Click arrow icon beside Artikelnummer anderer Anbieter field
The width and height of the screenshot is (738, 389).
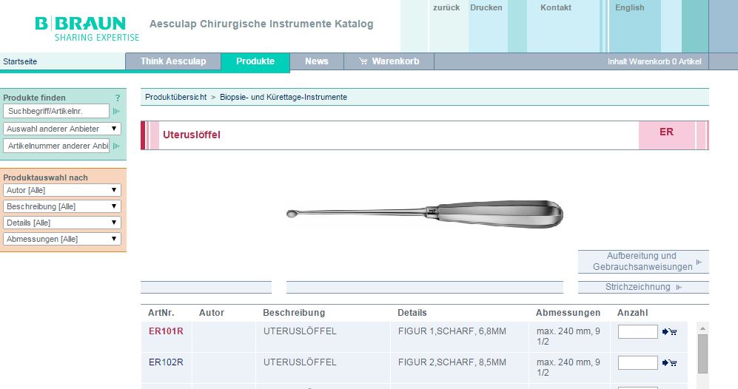(x=116, y=146)
